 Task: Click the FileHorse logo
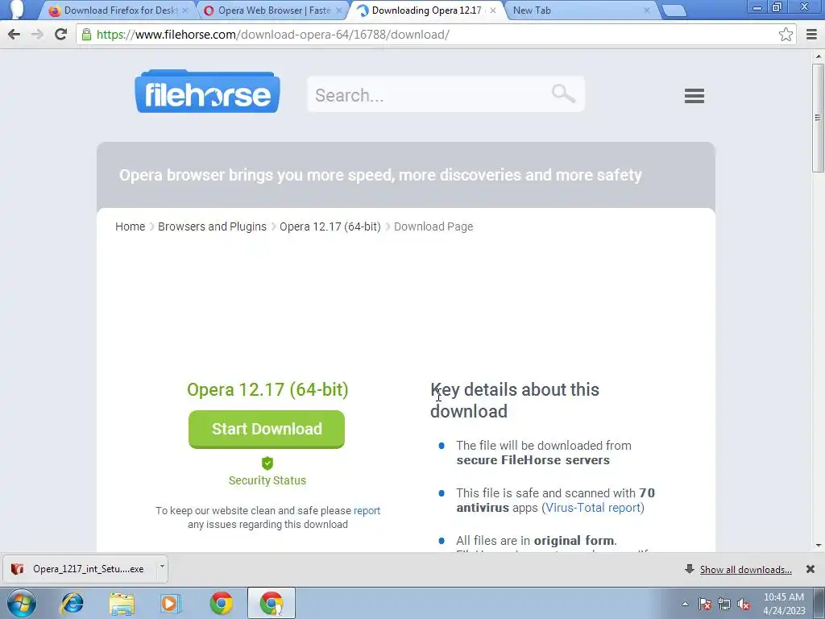(x=207, y=92)
